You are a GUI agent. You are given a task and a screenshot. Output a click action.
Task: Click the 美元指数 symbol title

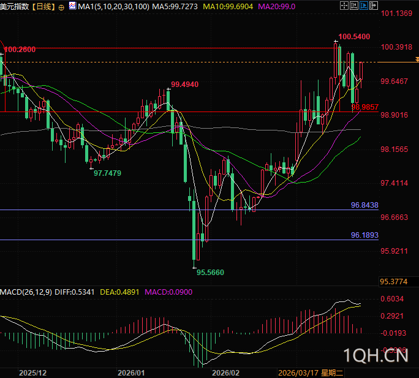15,7
